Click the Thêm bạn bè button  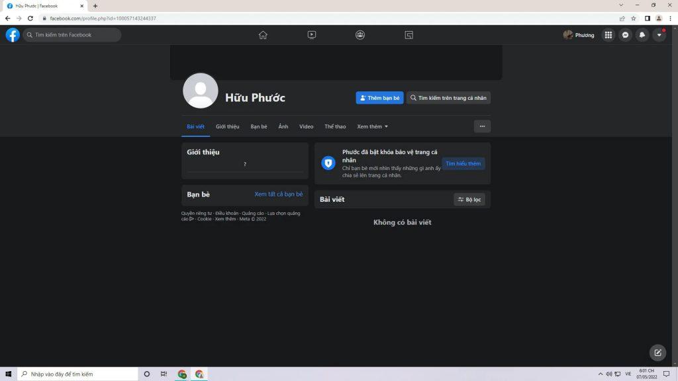379,98
